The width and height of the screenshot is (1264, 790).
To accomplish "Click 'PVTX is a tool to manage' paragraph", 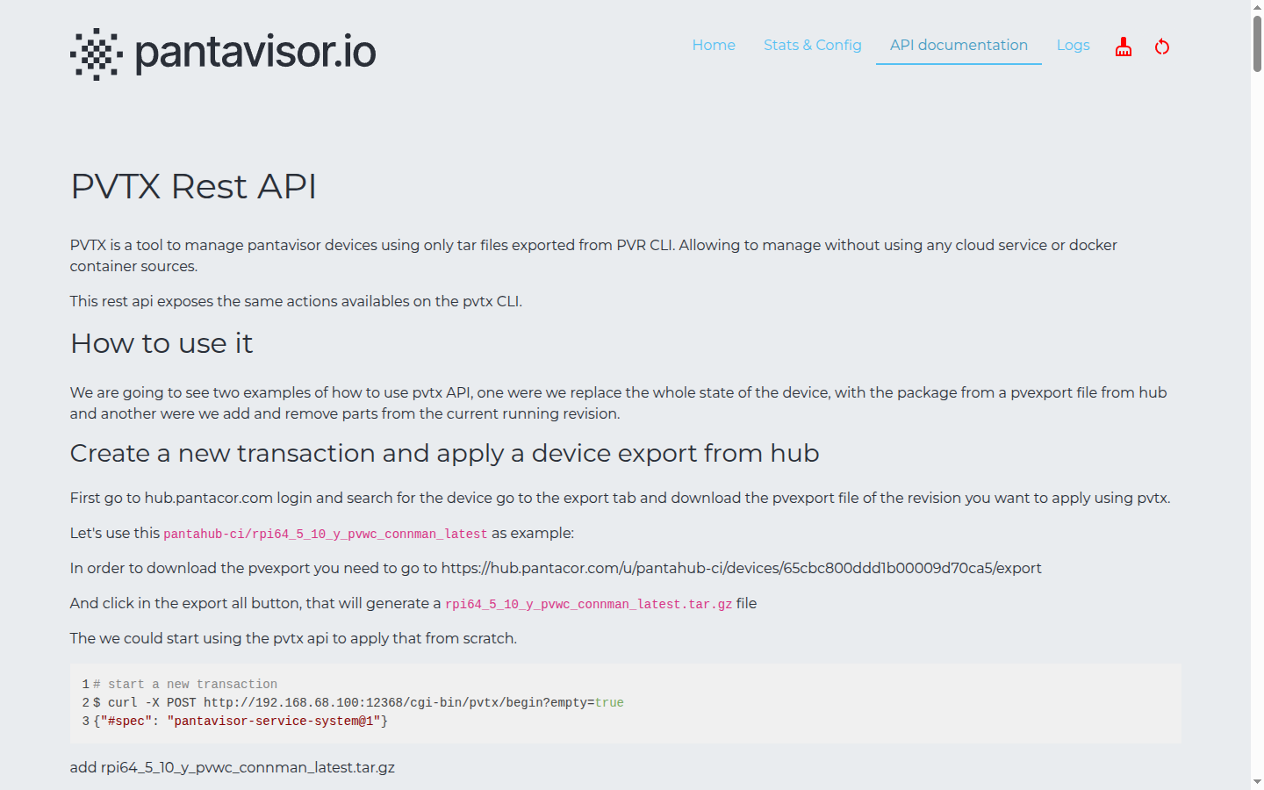I will [x=593, y=255].
